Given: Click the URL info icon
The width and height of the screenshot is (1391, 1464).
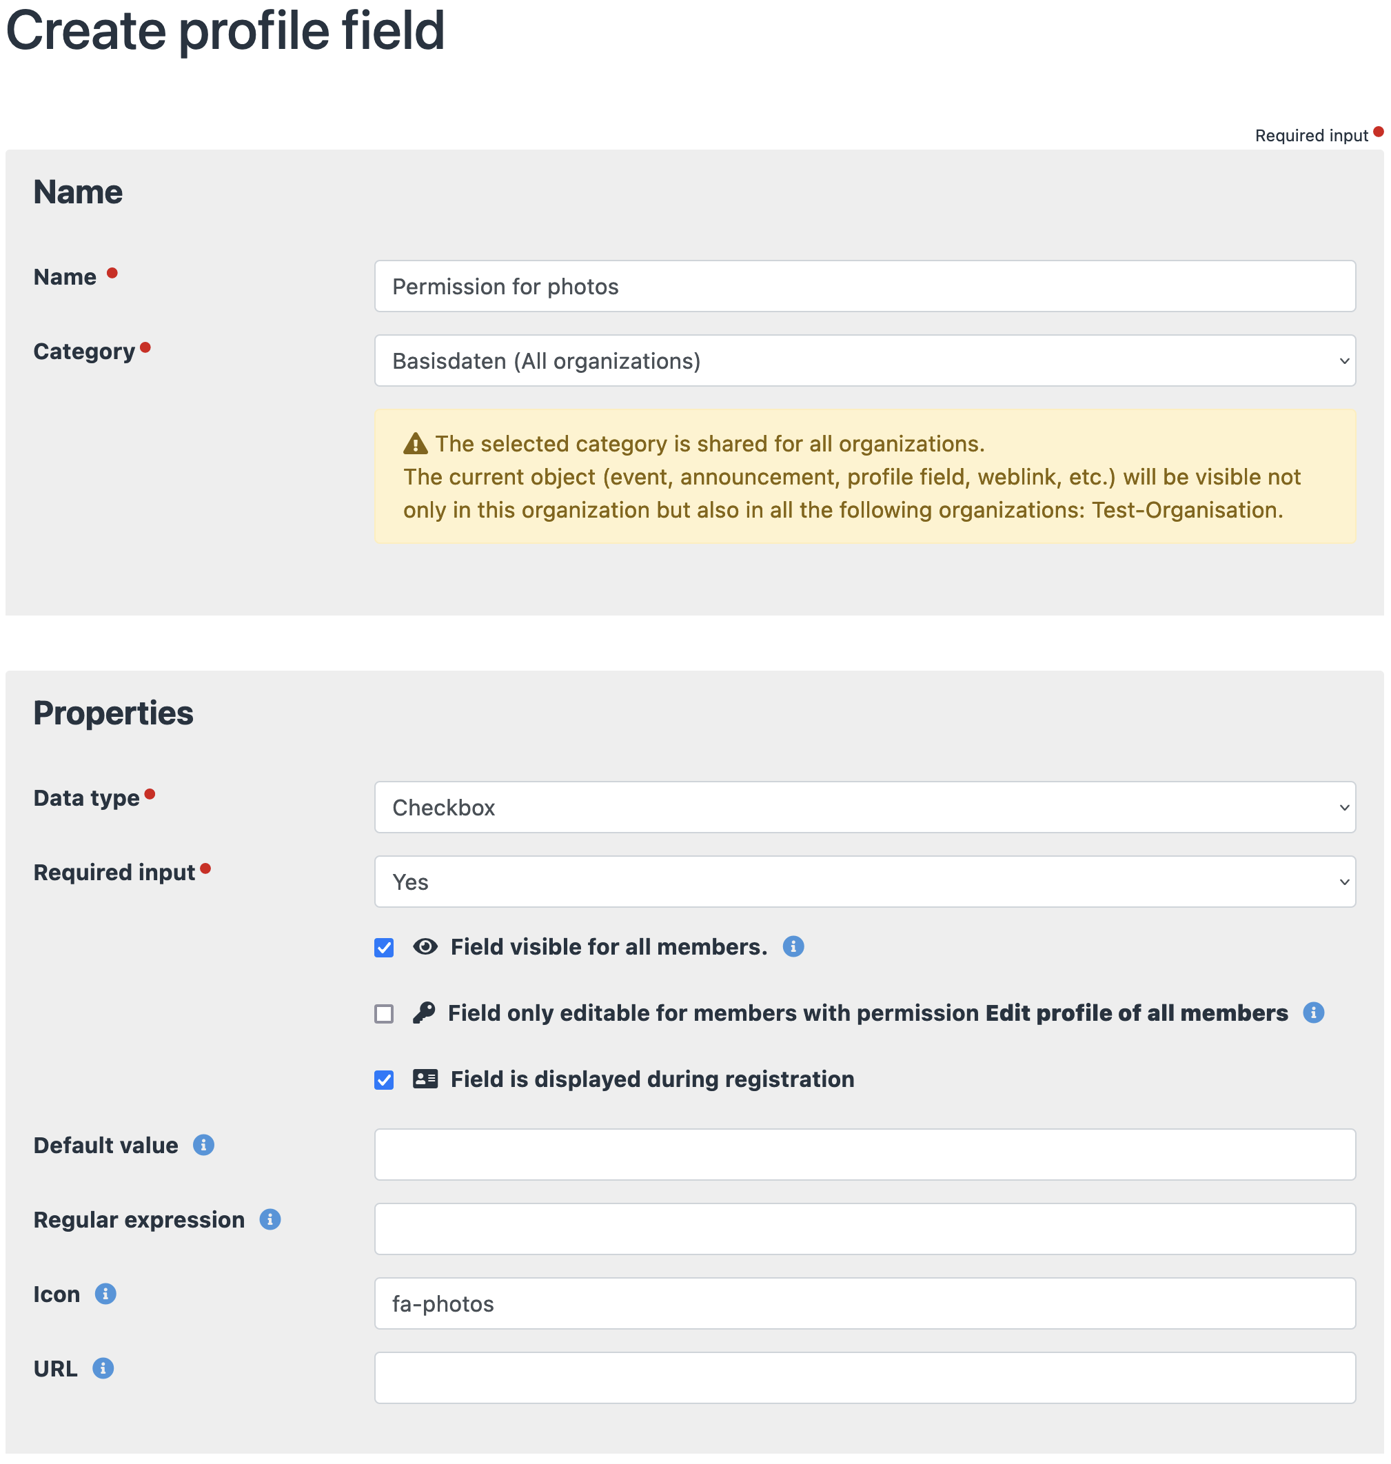Looking at the screenshot, I should point(103,1368).
